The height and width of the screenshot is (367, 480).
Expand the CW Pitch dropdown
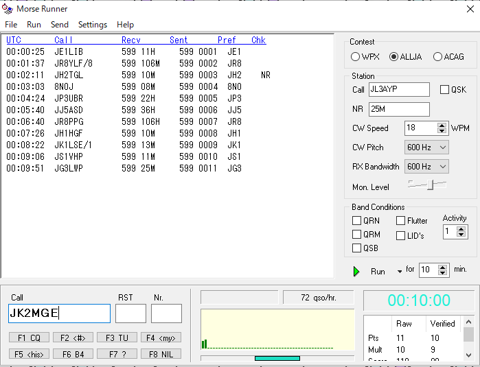coord(443,147)
